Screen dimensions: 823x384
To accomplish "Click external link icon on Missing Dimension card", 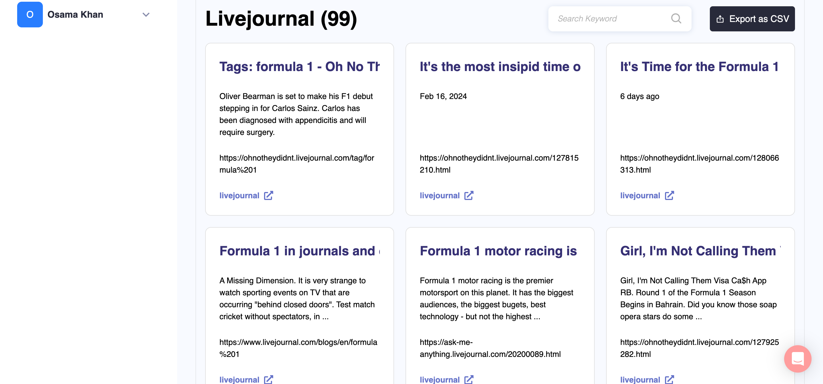I will click(x=268, y=379).
